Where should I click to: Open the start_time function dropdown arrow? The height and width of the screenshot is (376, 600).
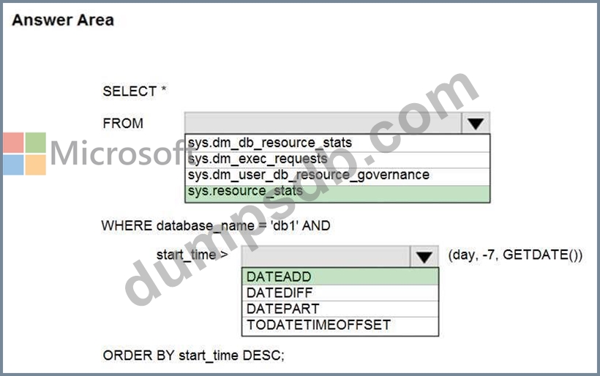click(424, 257)
